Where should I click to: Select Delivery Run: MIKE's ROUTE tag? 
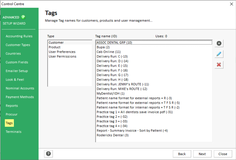[154, 89]
